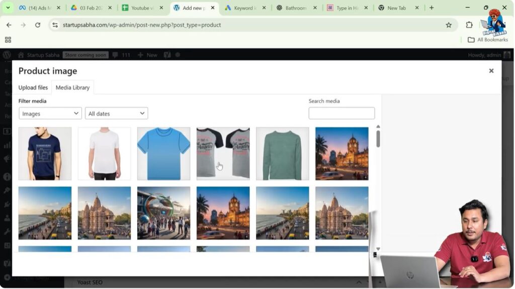
Task: Open comments with 111 count
Action: (122, 55)
